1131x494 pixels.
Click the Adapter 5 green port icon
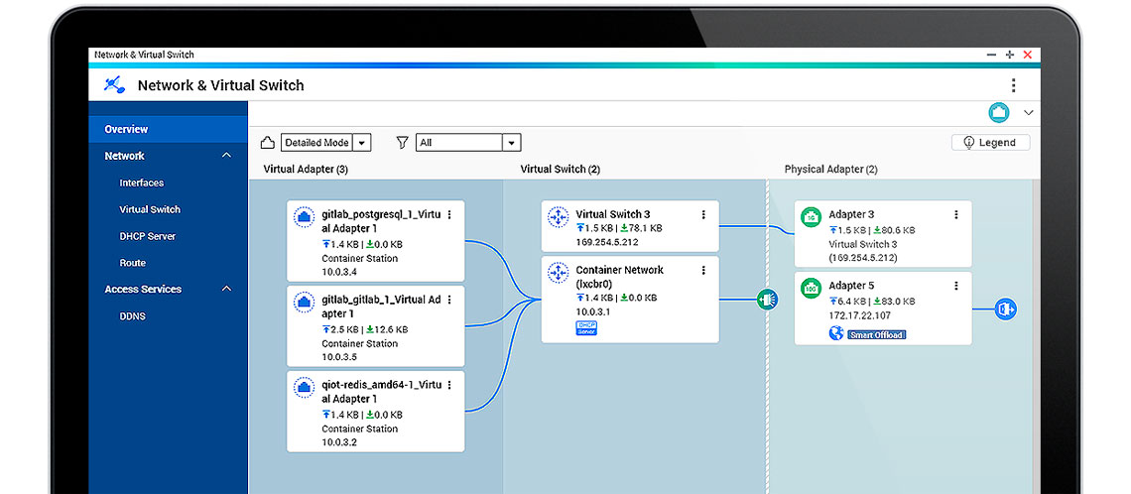pos(811,288)
